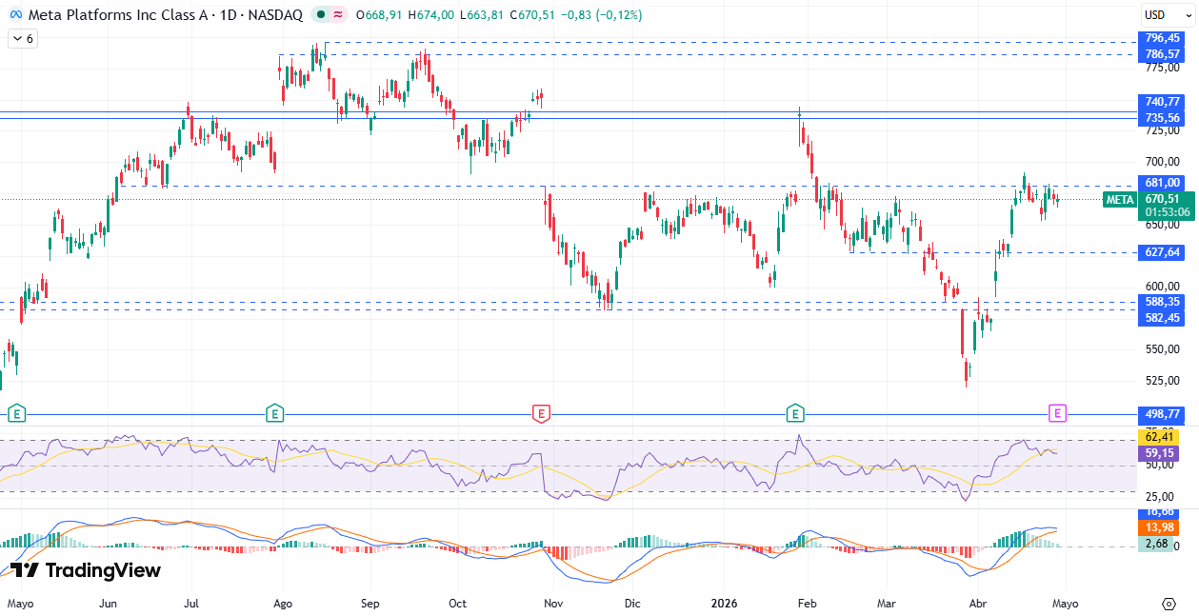
Task: Select the 796,45 price level label
Action: tap(1162, 38)
